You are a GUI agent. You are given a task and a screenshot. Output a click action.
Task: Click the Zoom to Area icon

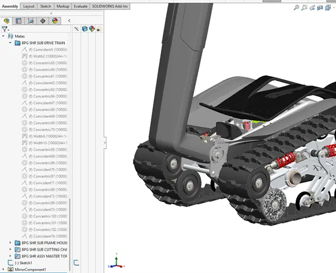click(x=304, y=8)
